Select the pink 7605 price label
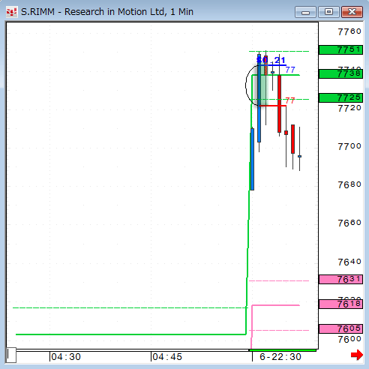This screenshot has width=369, height=369. coord(340,328)
